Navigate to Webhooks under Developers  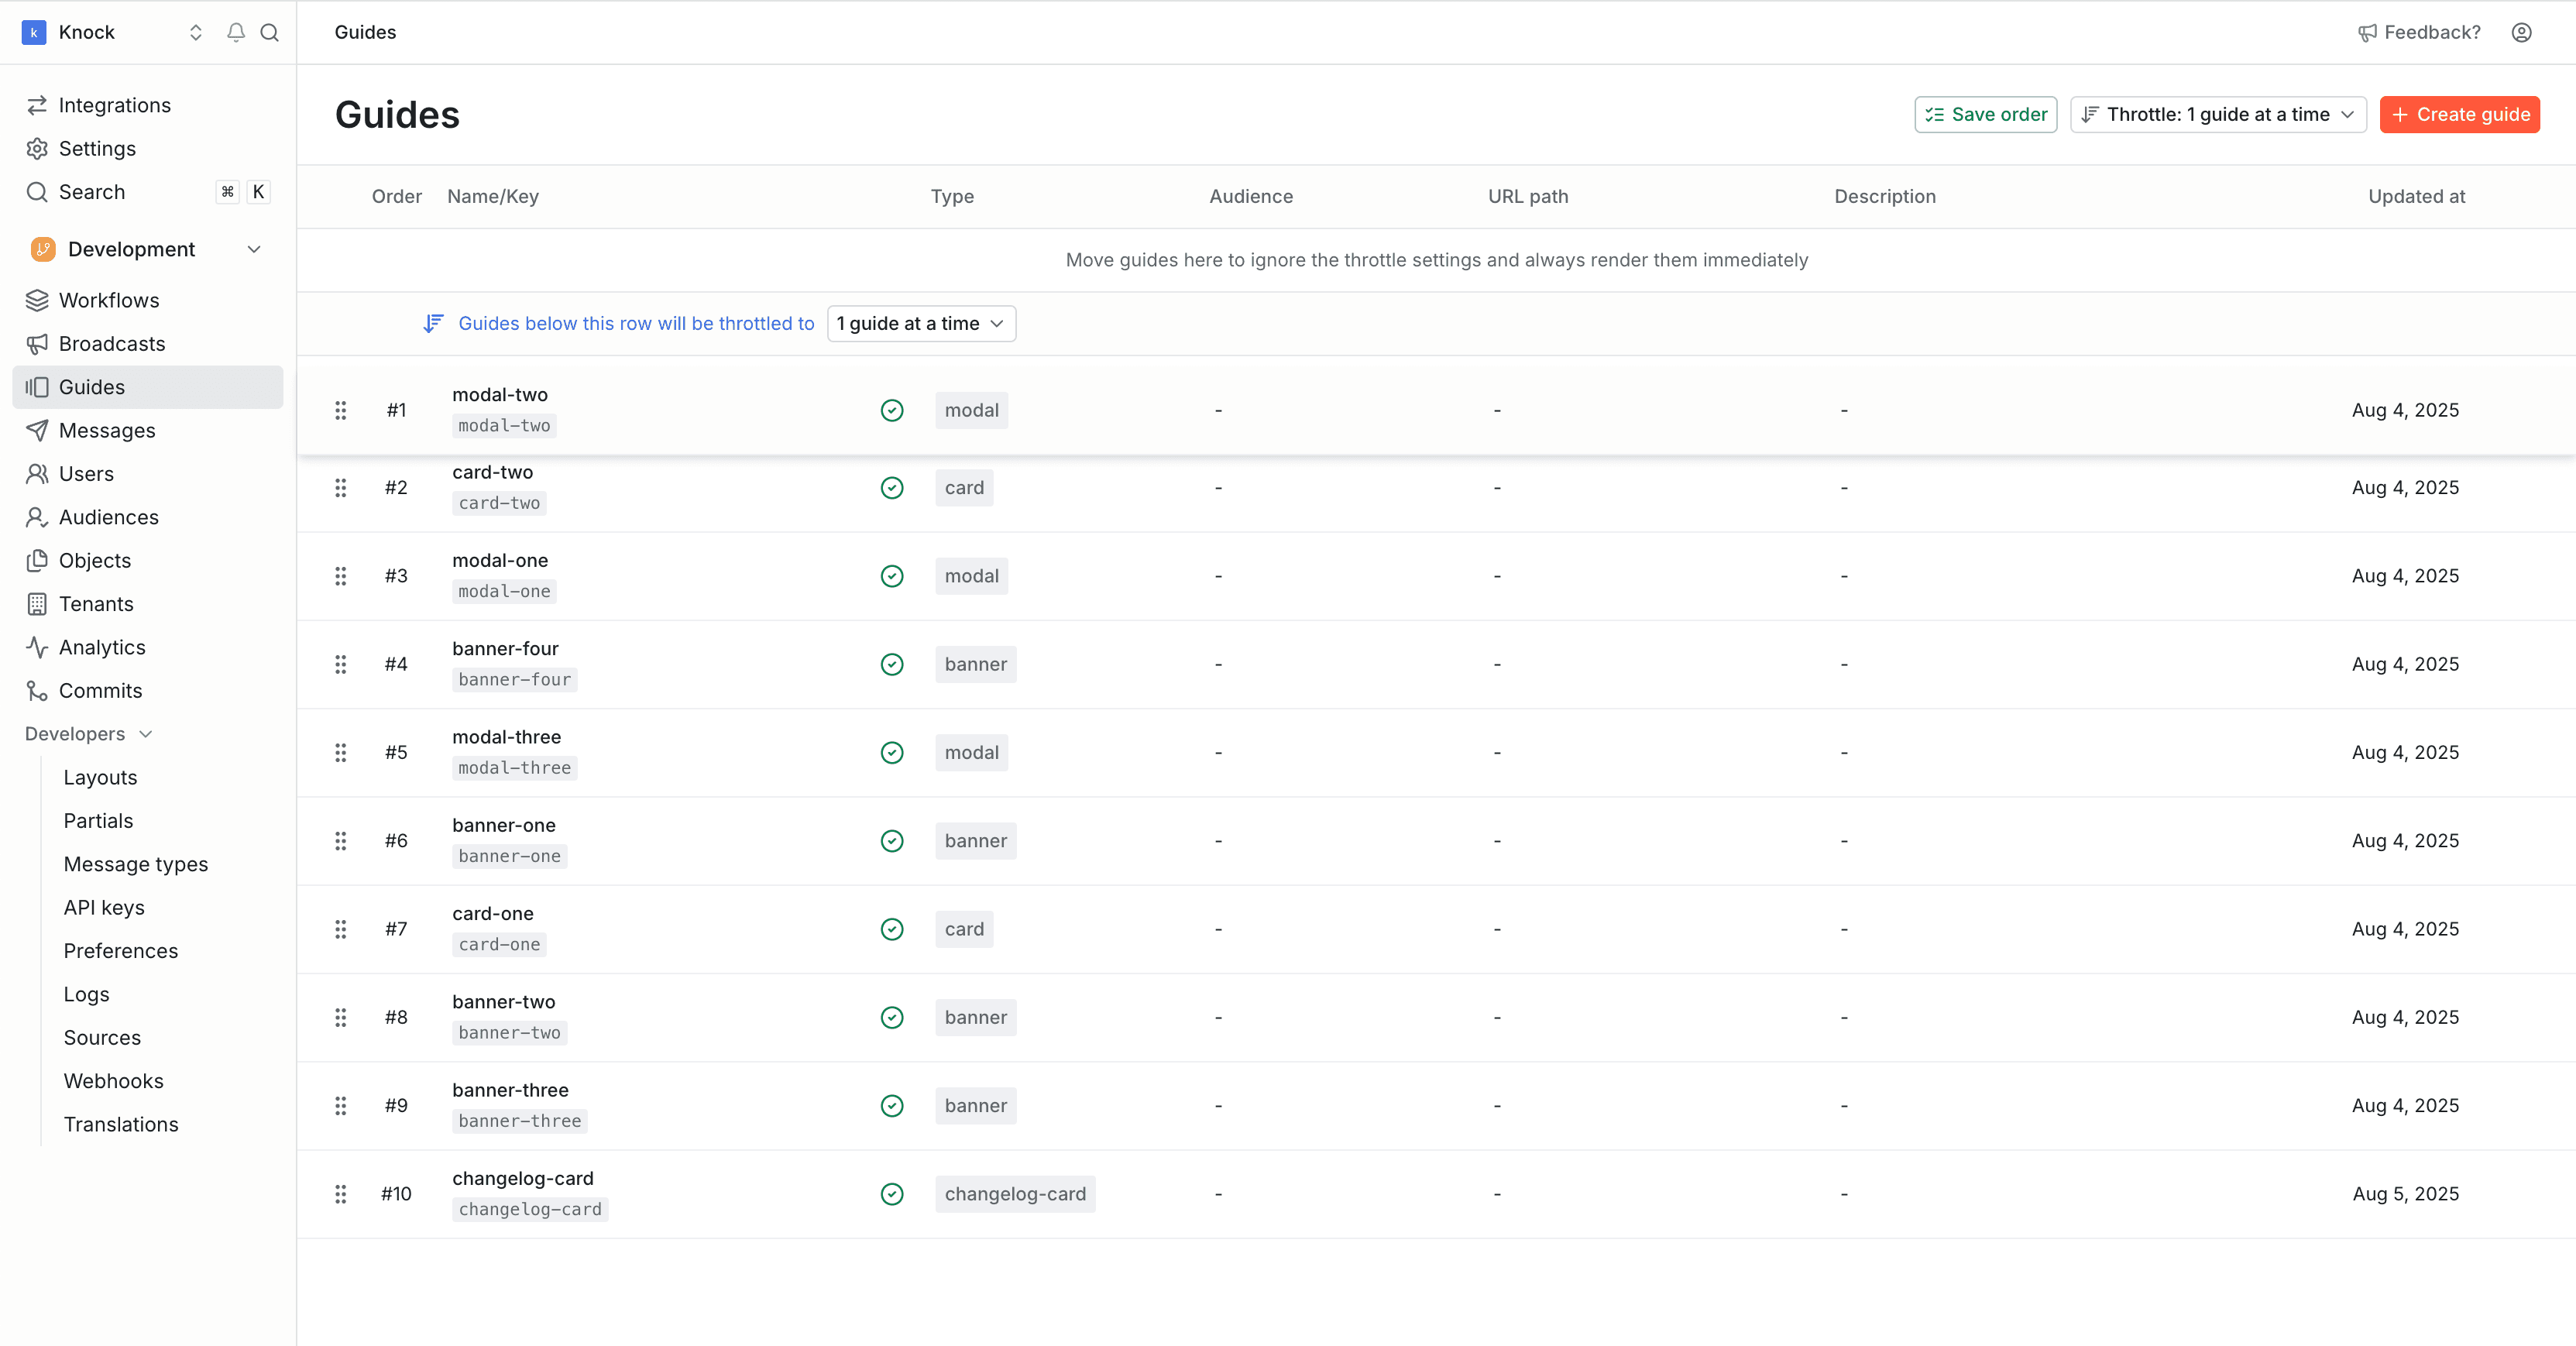coord(113,1080)
